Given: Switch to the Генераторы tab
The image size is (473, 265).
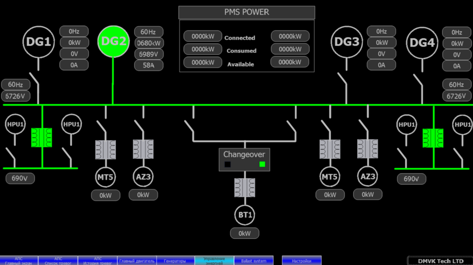Looking at the screenshot, I should pos(176,261).
